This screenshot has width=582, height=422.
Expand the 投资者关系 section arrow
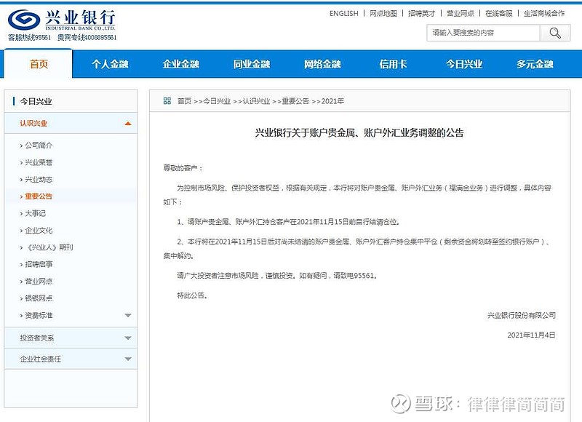point(128,338)
